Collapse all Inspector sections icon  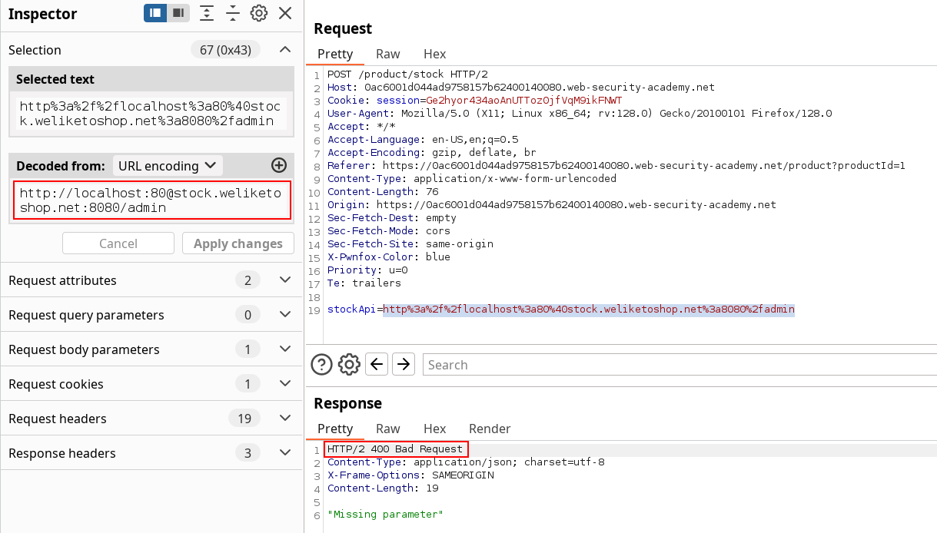point(233,13)
